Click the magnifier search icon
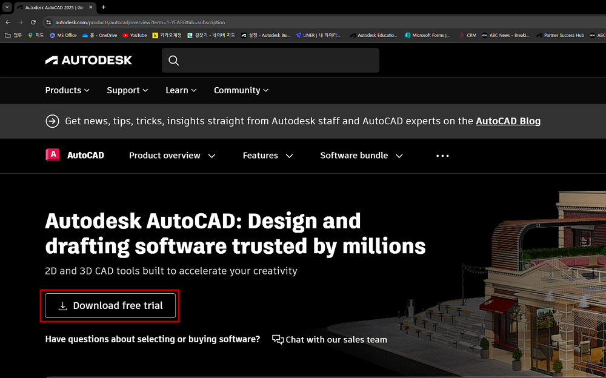Viewport: 606px width, 378px height. 173,61
